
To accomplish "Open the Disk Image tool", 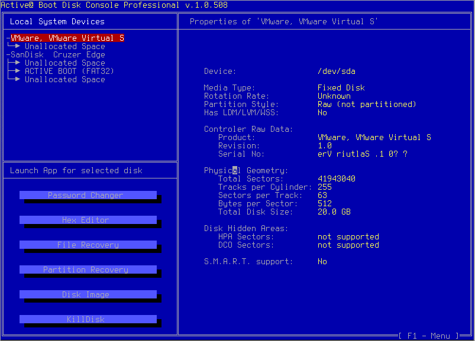I will point(88,294).
